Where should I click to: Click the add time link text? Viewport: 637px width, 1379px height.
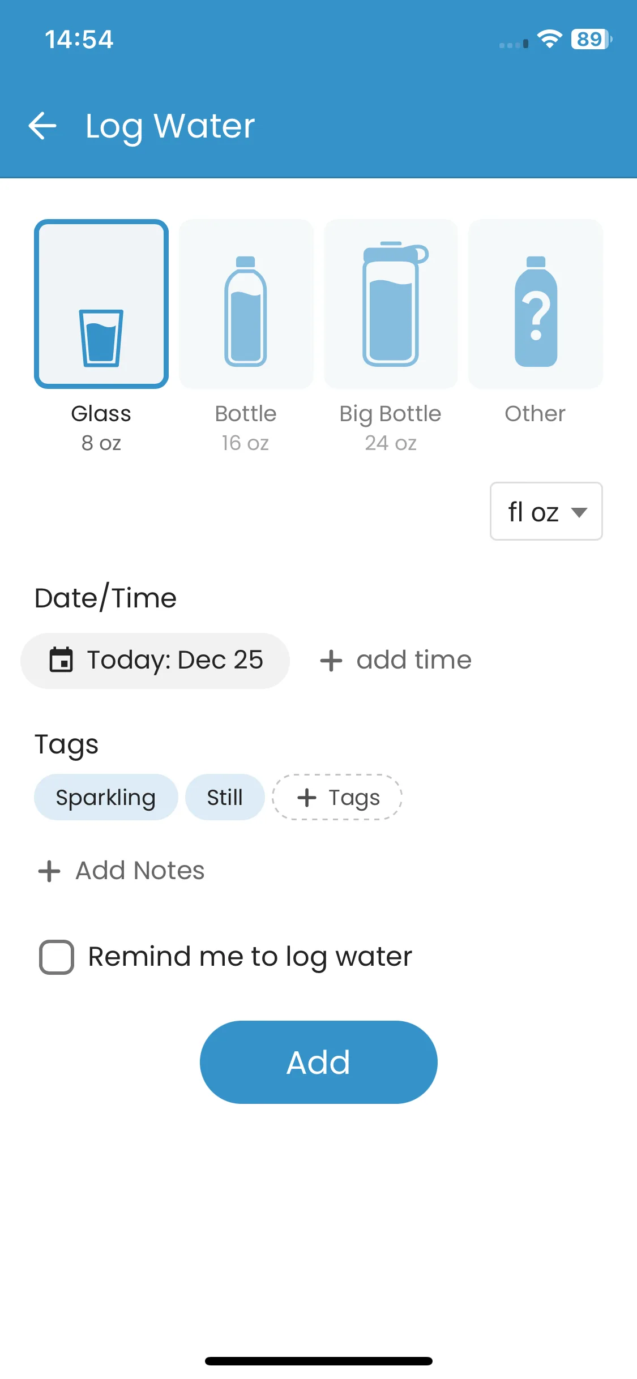pyautogui.click(x=414, y=660)
